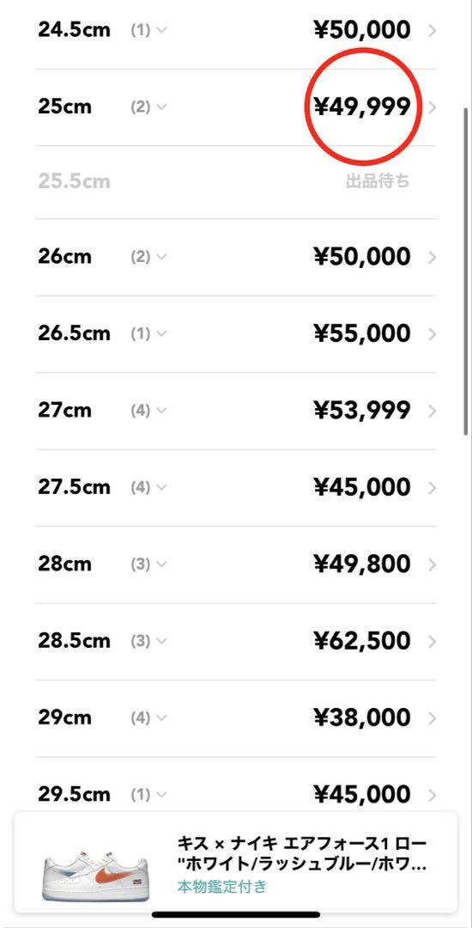Tap the arrow next to ¥49,999
Image resolution: width=472 pixels, height=928 pixels.
433,107
